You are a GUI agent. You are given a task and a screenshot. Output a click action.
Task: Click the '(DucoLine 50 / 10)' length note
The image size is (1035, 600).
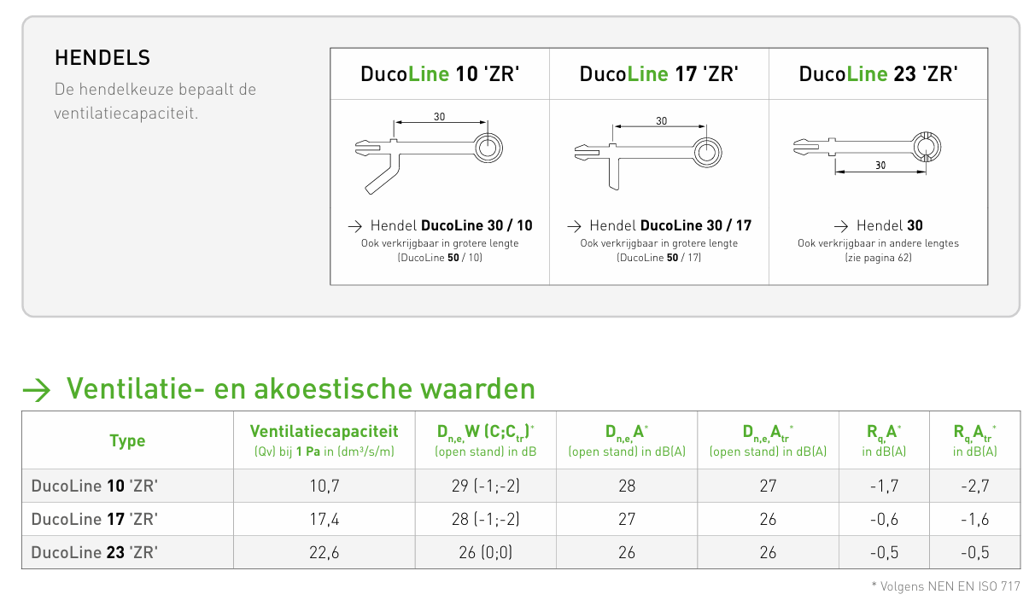tap(440, 257)
